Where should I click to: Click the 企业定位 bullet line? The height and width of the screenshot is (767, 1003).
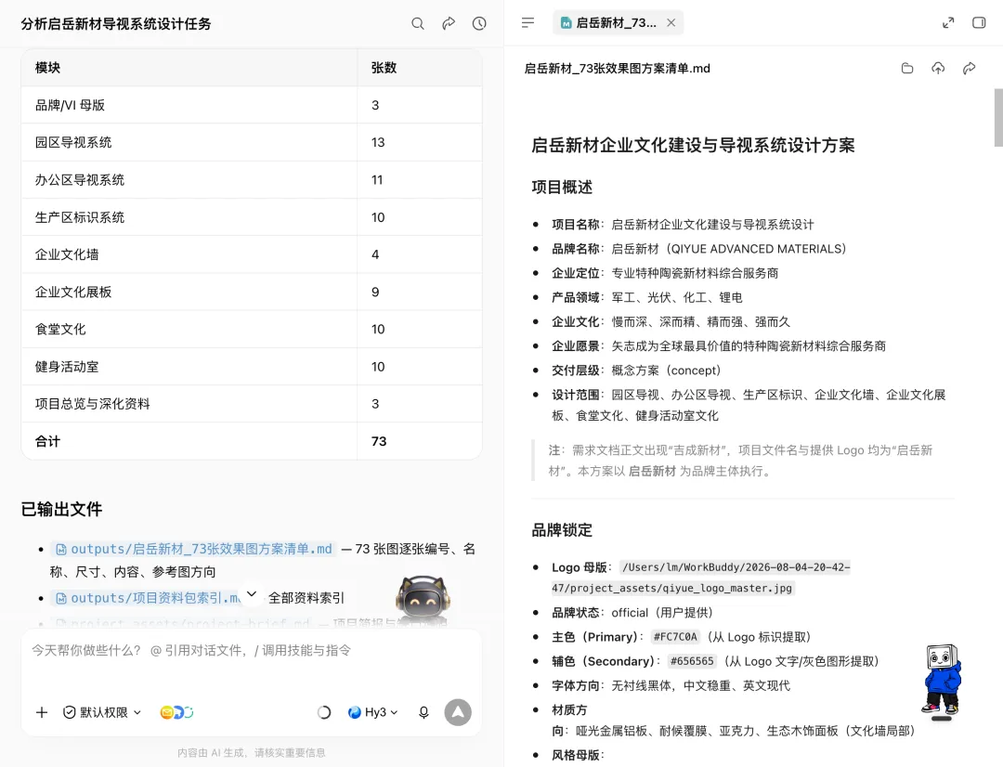665,273
